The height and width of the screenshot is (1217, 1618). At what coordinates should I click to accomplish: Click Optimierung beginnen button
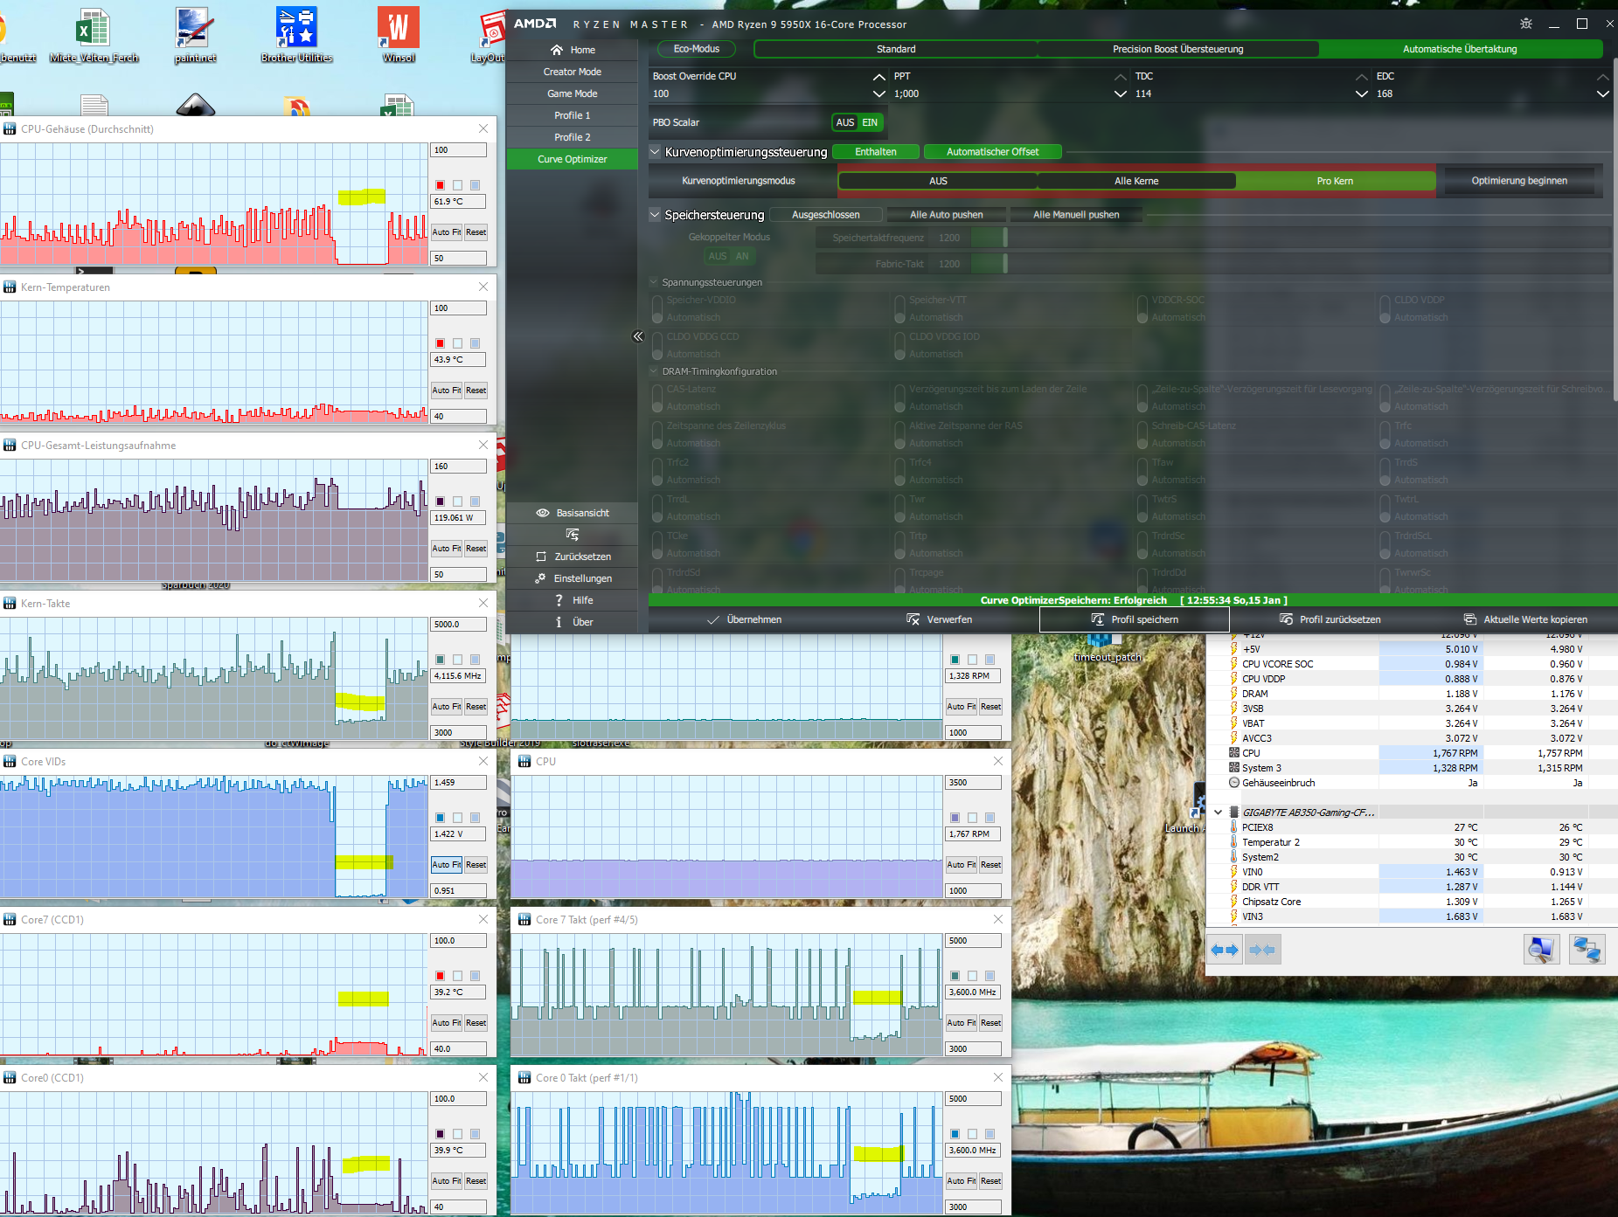1519,181
